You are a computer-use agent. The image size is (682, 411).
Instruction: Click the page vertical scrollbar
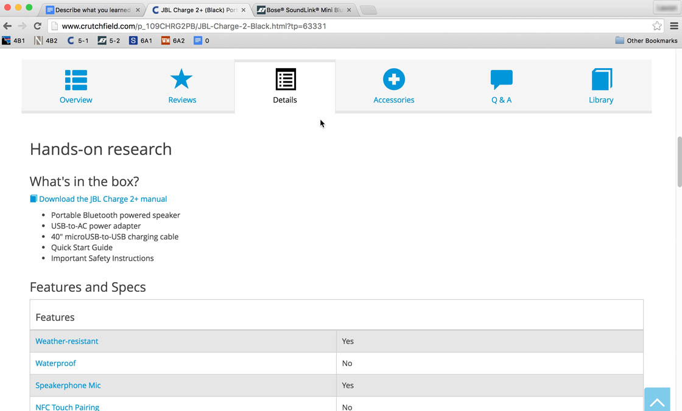tap(679, 162)
